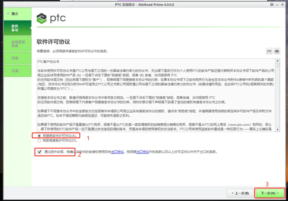
Task: Click the license text scrollbar thumb
Action: tap(278, 65)
